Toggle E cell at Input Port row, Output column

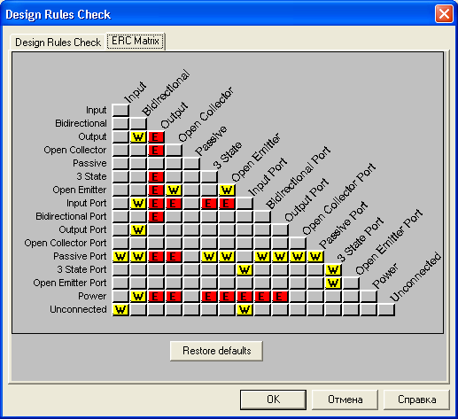point(156,203)
